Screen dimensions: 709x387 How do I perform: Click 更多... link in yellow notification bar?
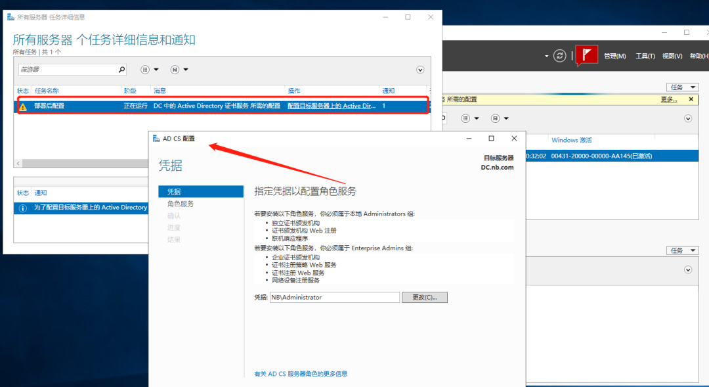click(669, 99)
